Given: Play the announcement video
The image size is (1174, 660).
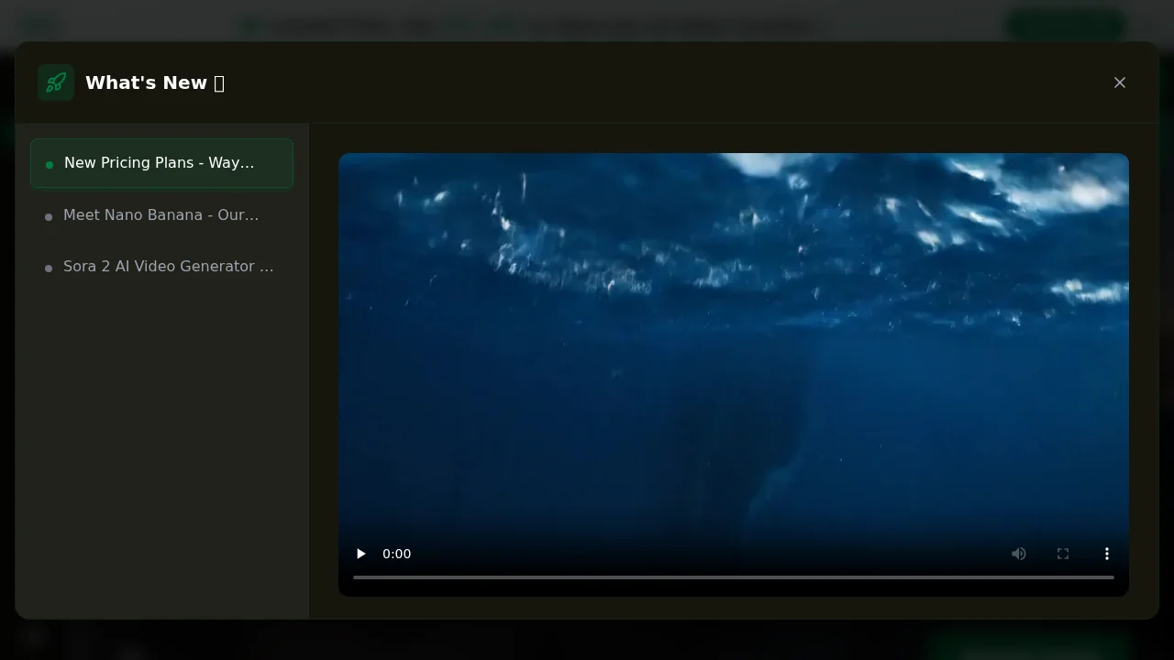Looking at the screenshot, I should tap(361, 554).
